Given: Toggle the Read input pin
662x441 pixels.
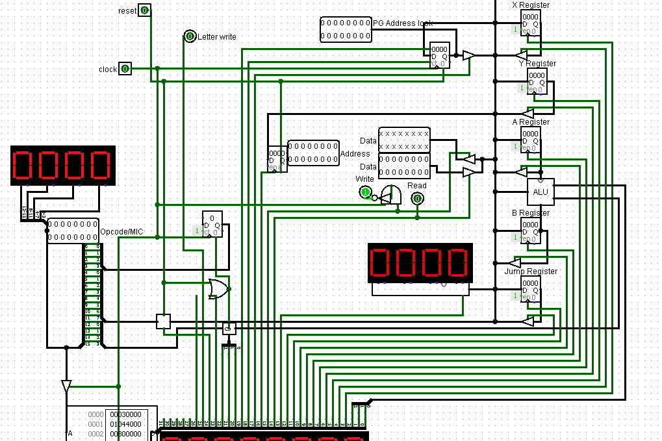Looking at the screenshot, I should pos(417,198).
